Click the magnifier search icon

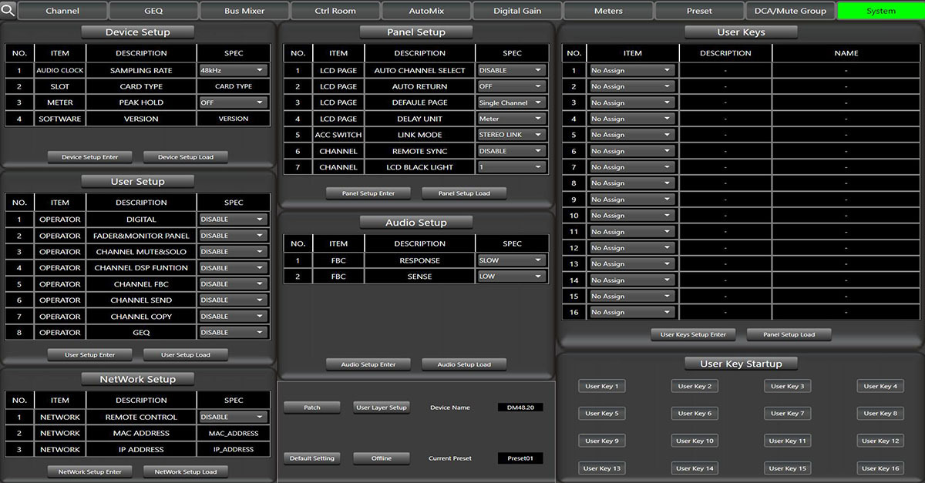(8, 10)
